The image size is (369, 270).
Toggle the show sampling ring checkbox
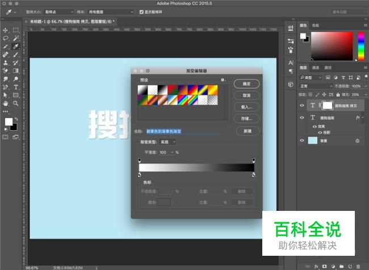[x=141, y=12]
